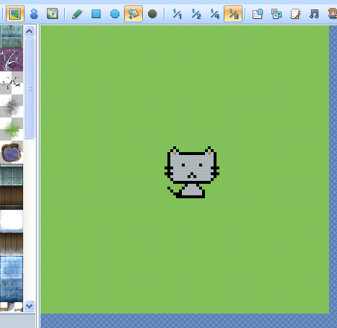
Task: Pick the snow-dusted wooden wall tile
Action: [x=12, y=244]
